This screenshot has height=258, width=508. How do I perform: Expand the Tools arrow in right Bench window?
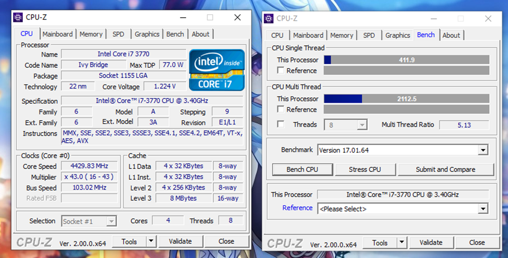(x=402, y=242)
